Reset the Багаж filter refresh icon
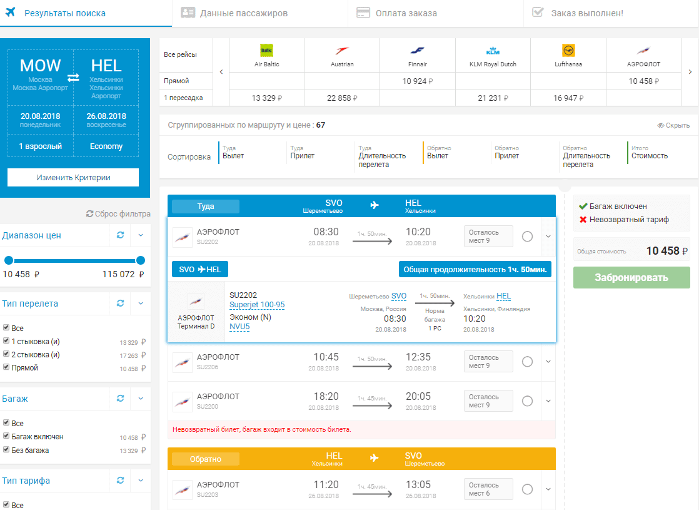 coord(121,399)
